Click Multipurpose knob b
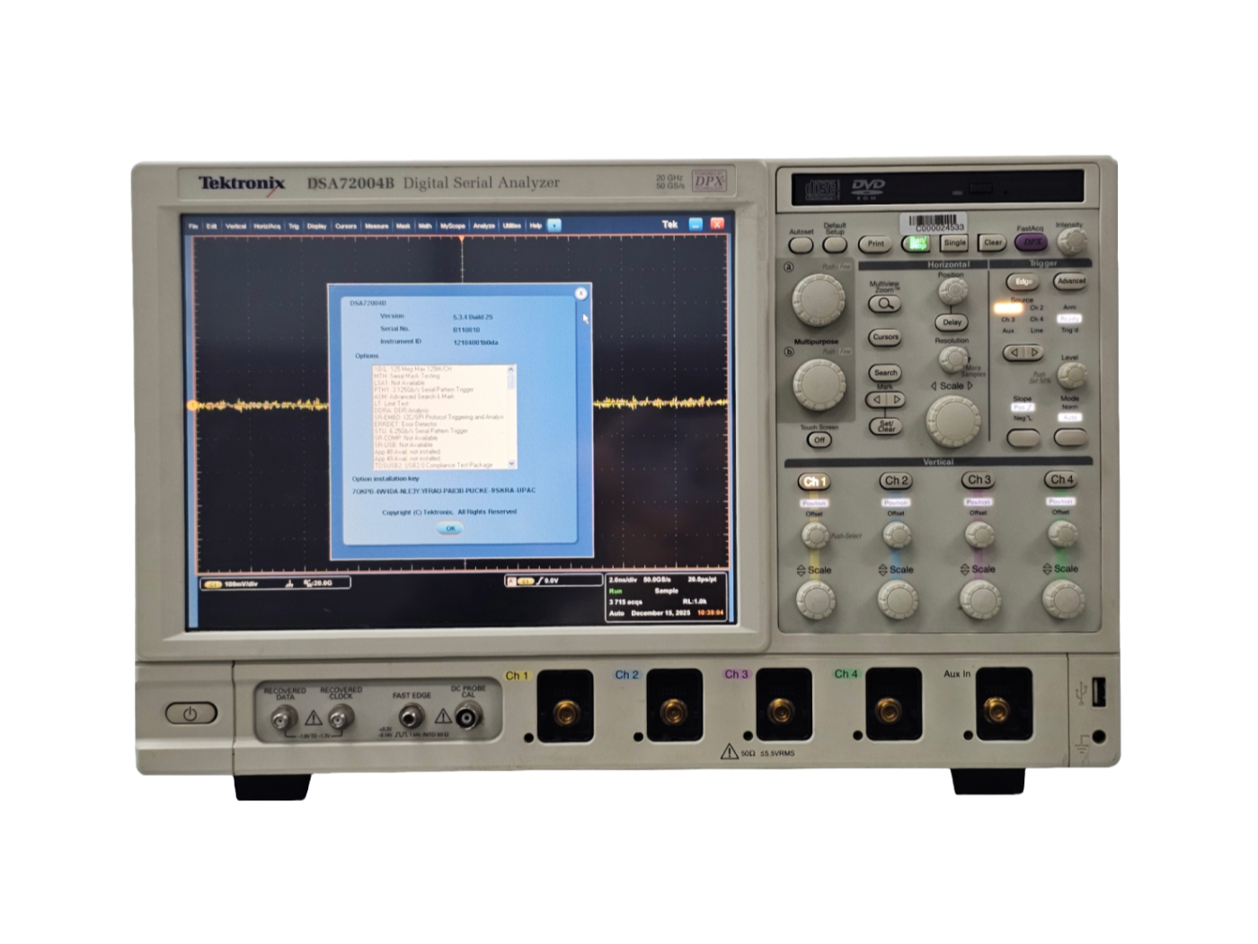This screenshot has height=944, width=1258. (x=819, y=384)
